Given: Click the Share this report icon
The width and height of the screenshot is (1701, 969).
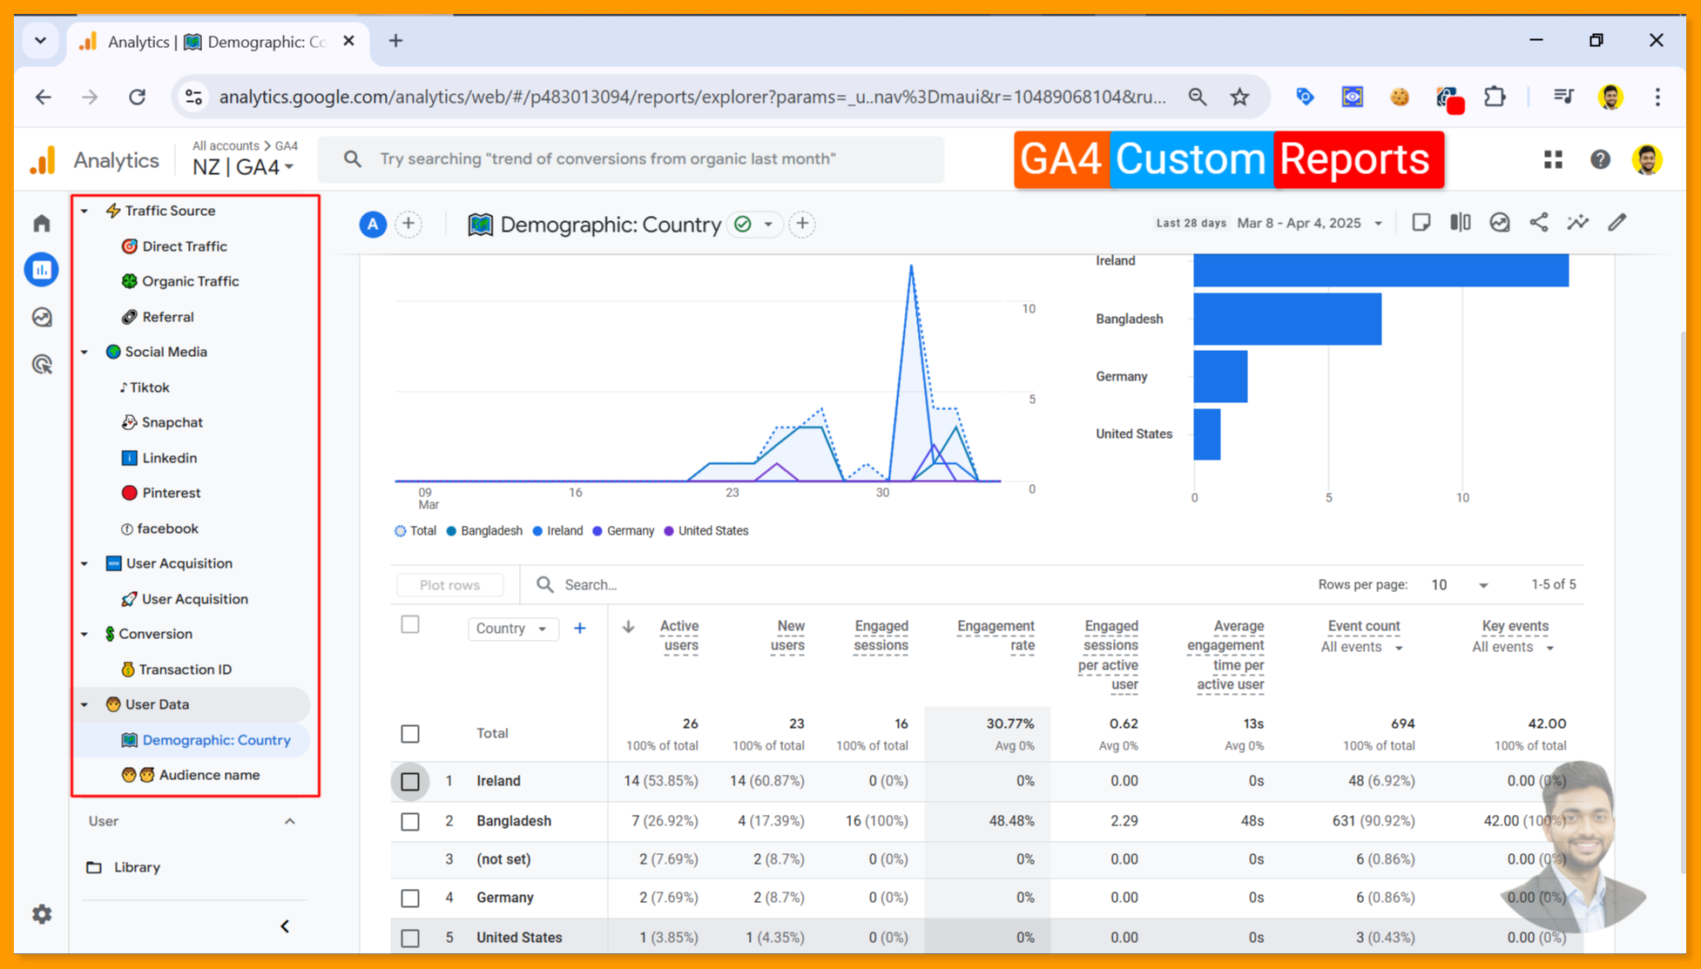Looking at the screenshot, I should (1539, 223).
